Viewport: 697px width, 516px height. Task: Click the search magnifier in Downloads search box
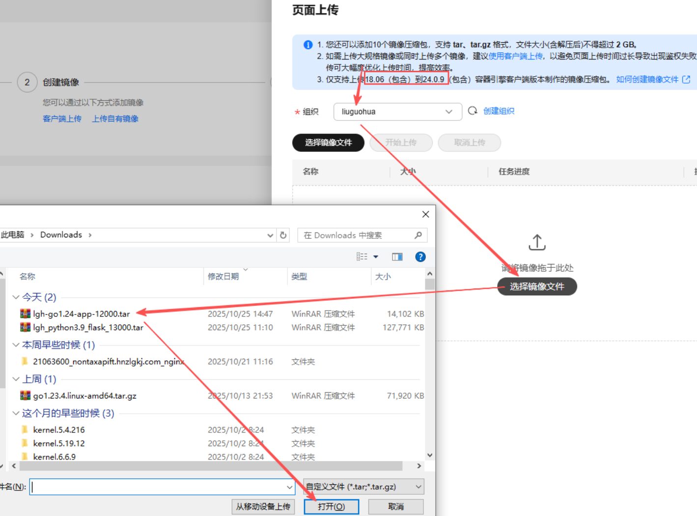418,235
